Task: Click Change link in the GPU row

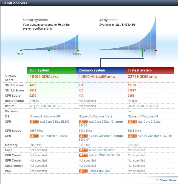Action: pyautogui.click(x=117, y=136)
